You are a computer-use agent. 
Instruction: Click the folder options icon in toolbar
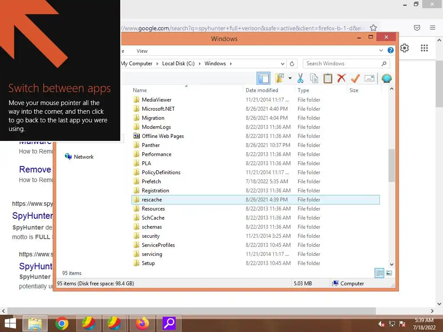click(279, 78)
